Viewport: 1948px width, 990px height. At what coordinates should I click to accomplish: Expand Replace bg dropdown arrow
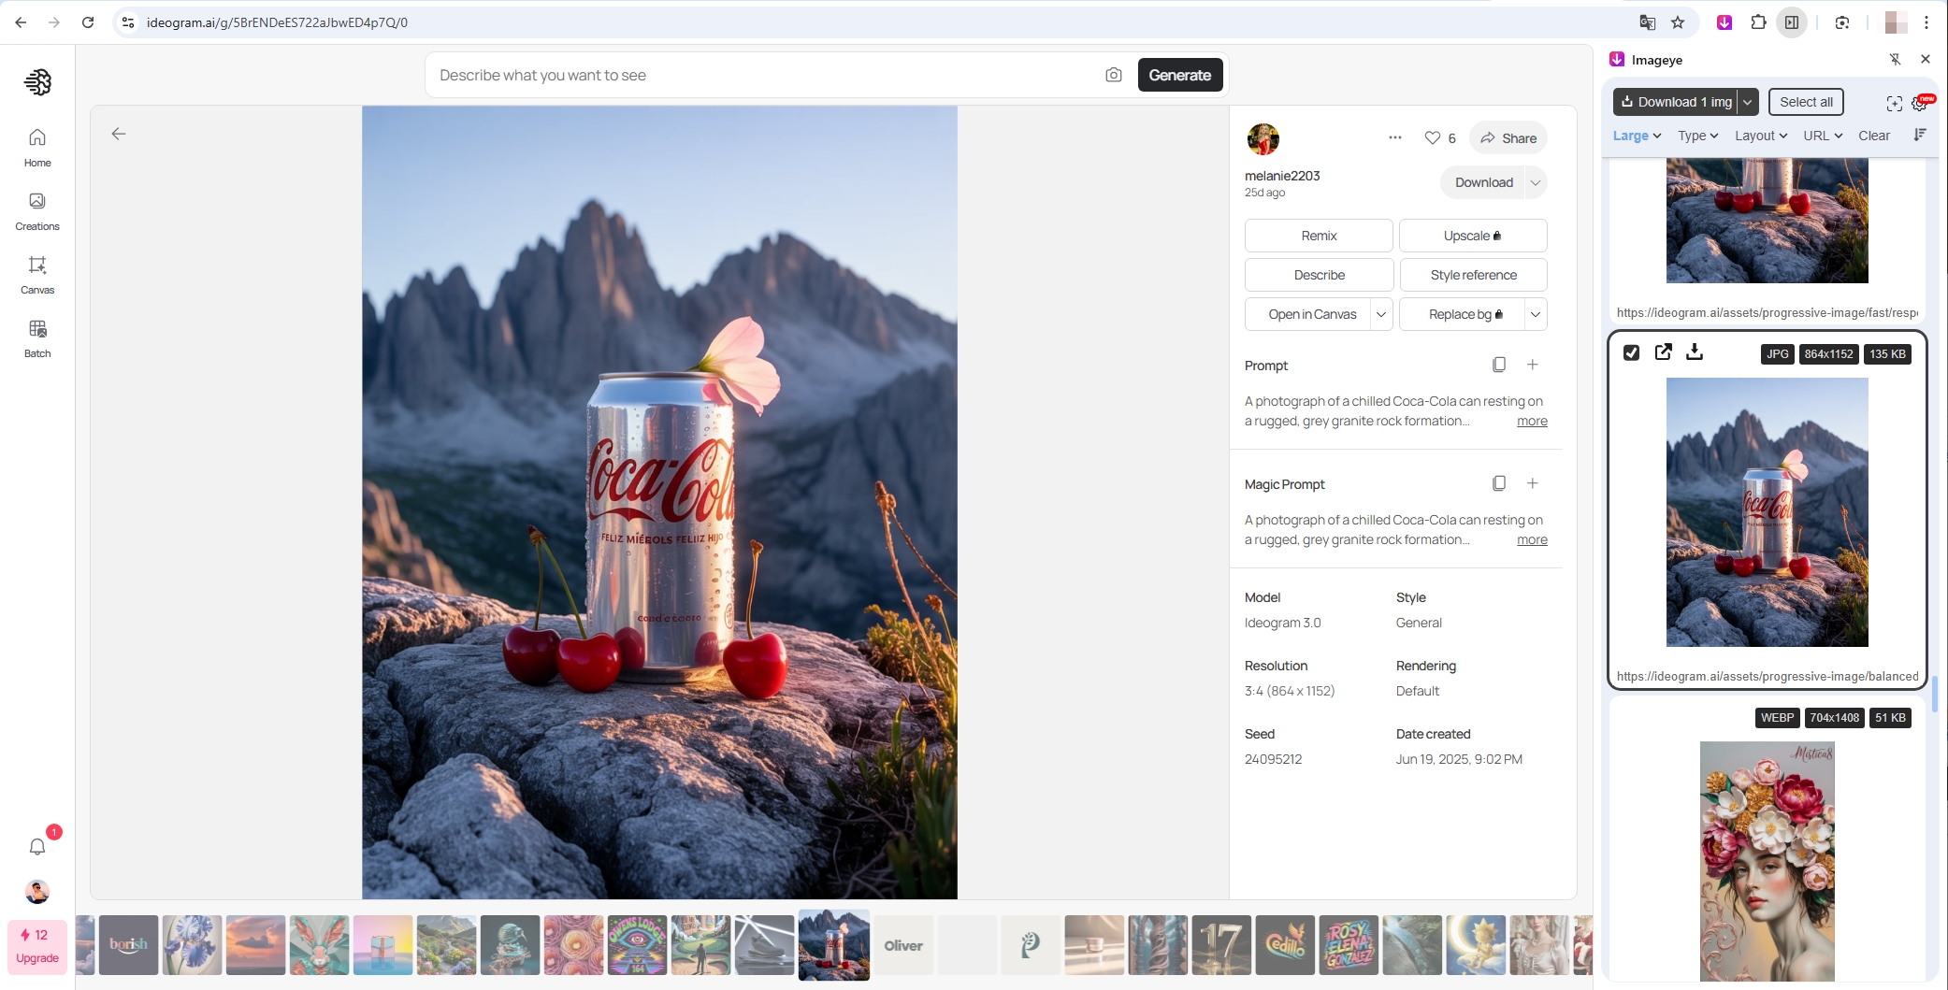pyautogui.click(x=1536, y=314)
